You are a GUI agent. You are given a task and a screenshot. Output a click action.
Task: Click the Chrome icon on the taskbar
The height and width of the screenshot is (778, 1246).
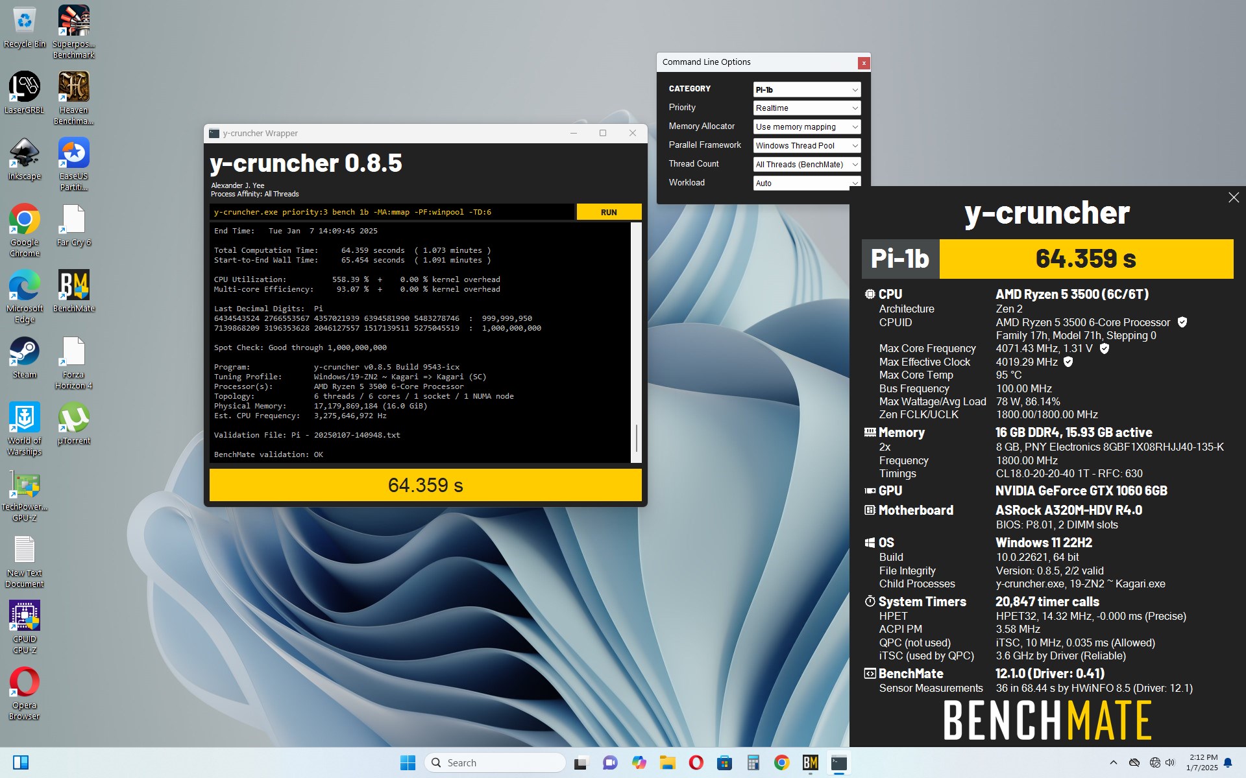[x=781, y=763]
